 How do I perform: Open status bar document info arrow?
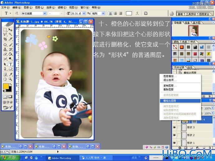pyautogui.click(x=58, y=152)
